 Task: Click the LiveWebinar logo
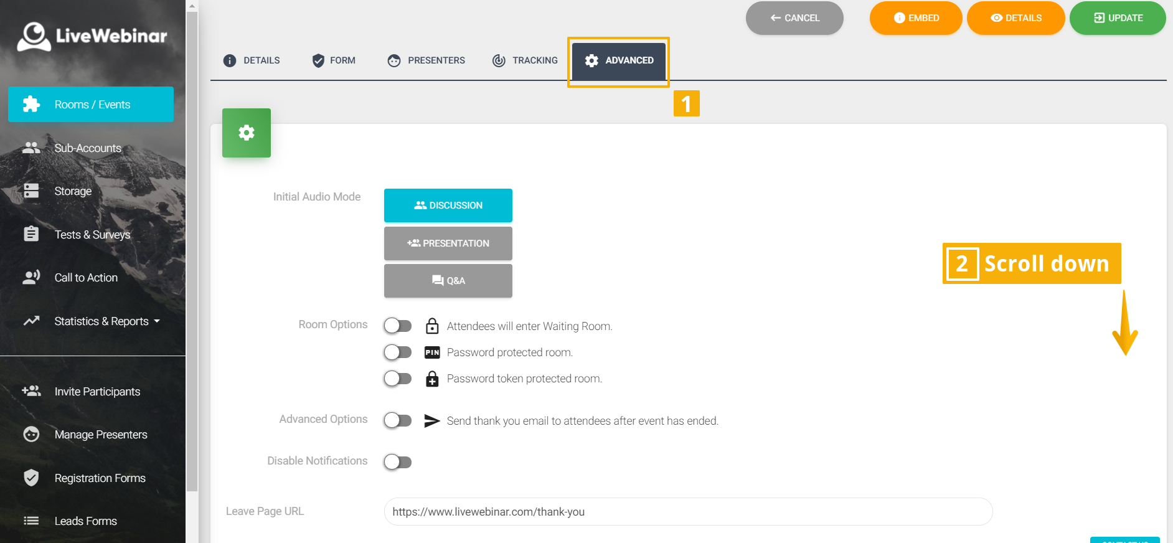[92, 36]
